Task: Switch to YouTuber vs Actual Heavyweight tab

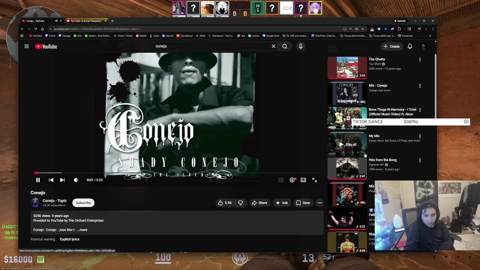Action: [86, 21]
